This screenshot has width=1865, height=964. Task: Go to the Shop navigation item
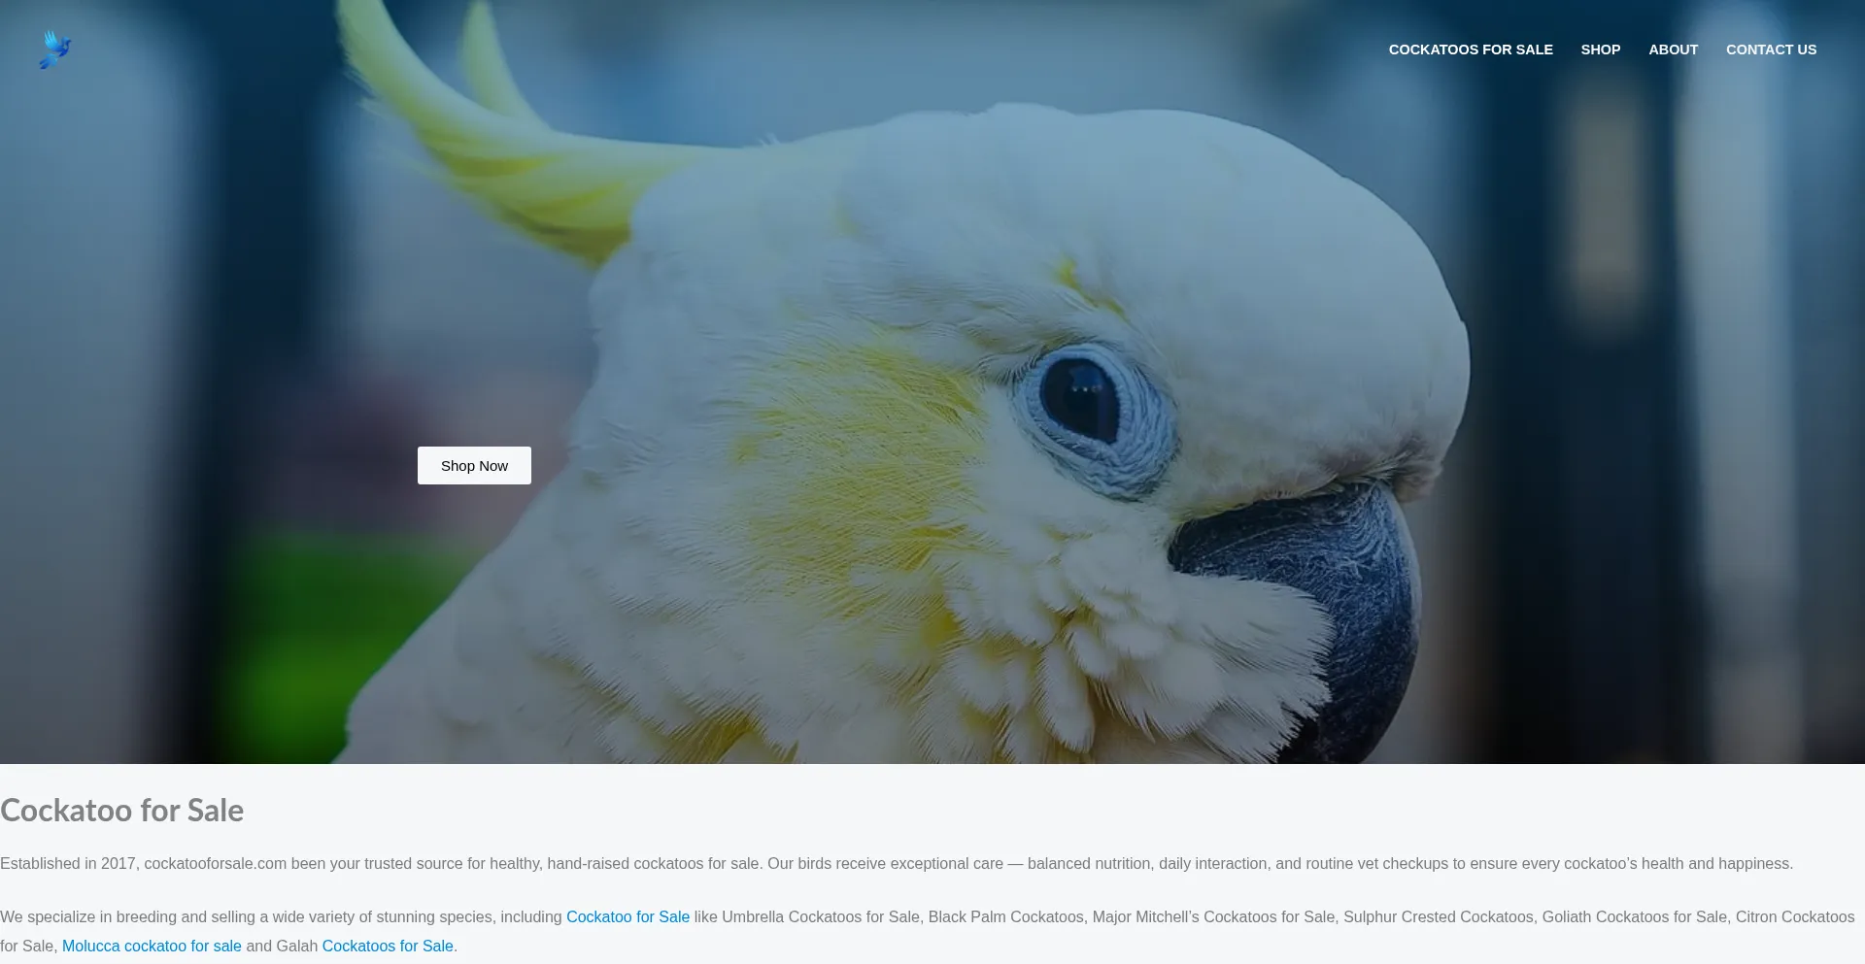tap(1601, 50)
